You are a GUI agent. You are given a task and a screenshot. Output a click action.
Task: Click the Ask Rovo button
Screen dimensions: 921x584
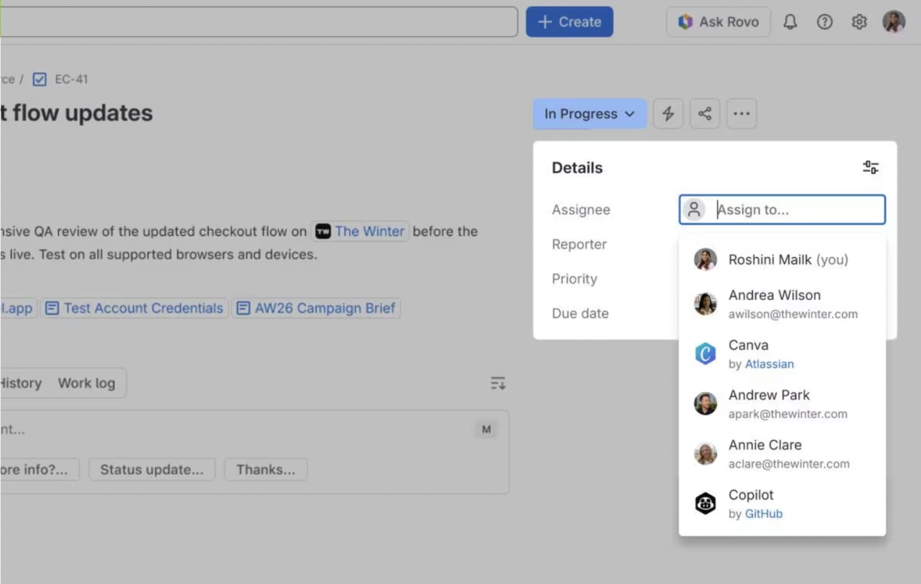click(x=718, y=22)
